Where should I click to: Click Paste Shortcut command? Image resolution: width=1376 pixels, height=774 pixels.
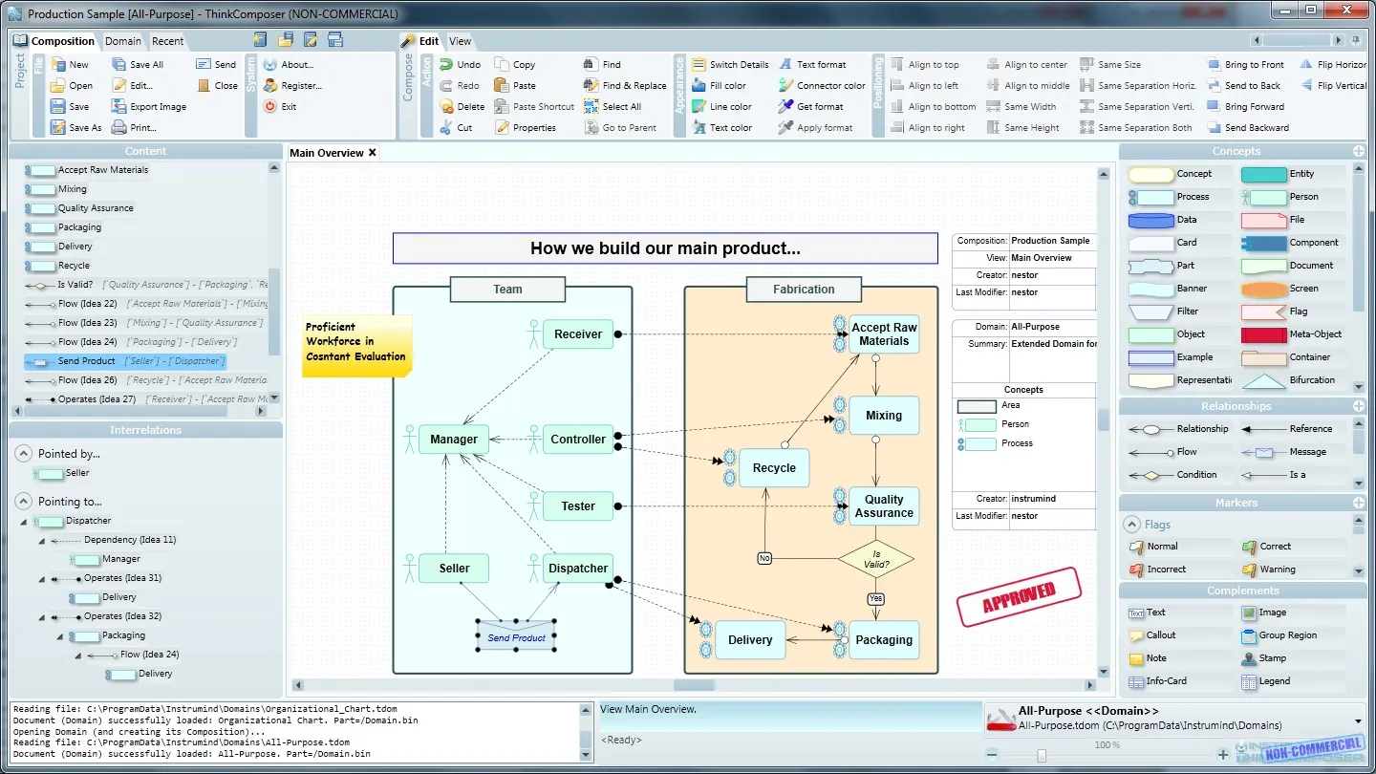click(535, 107)
